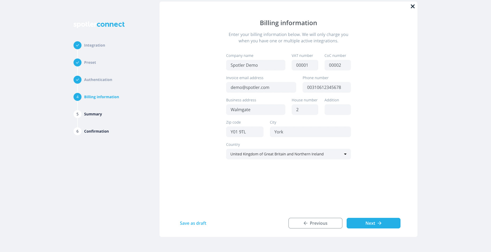Screen dimensions: 491x252
Task: Jump to the Summary step
Action: pyautogui.click(x=93, y=114)
